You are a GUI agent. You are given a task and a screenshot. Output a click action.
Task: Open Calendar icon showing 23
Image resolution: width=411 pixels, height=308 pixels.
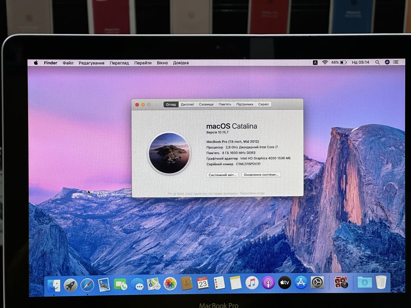coord(203,283)
